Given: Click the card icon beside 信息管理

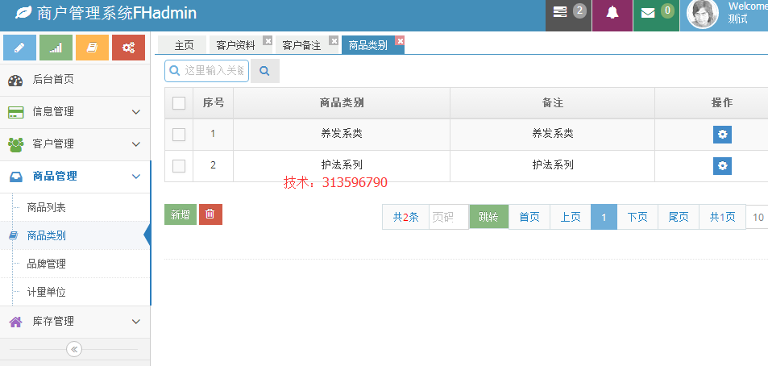Looking at the screenshot, I should tap(15, 112).
